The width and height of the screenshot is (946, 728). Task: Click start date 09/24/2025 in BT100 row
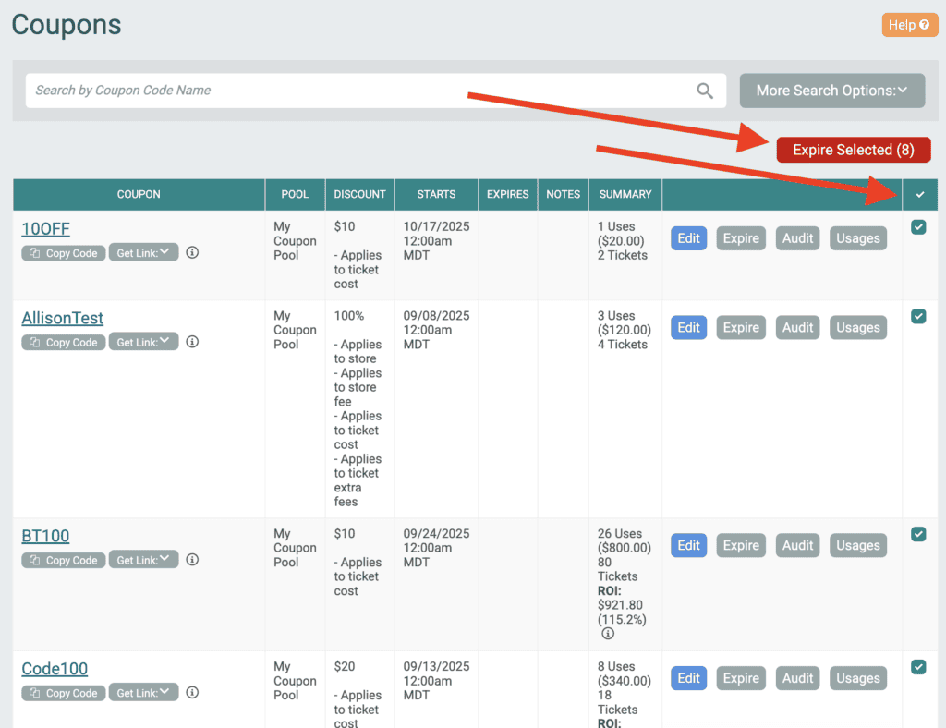pos(436,534)
